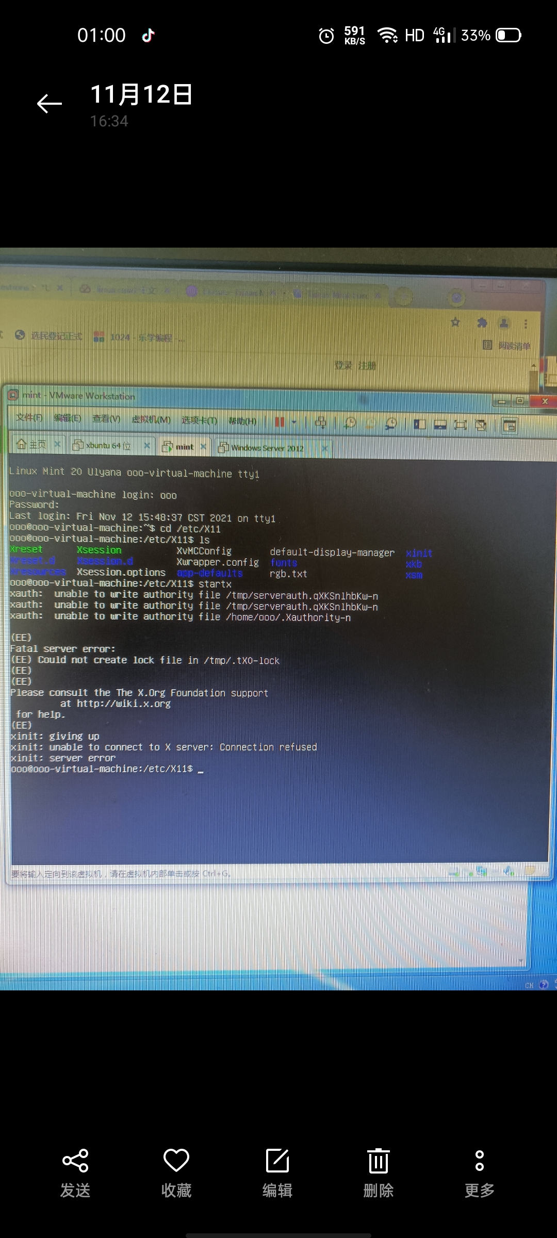Image resolution: width=557 pixels, height=1238 pixels.
Task: Click the XvMCConfig filename
Action: coord(204,551)
